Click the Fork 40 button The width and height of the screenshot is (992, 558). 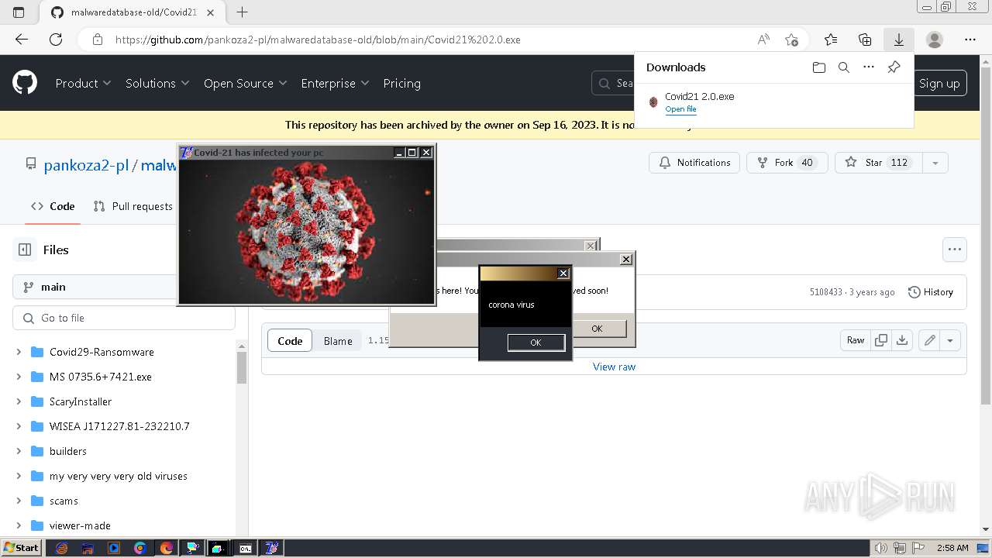tap(787, 163)
